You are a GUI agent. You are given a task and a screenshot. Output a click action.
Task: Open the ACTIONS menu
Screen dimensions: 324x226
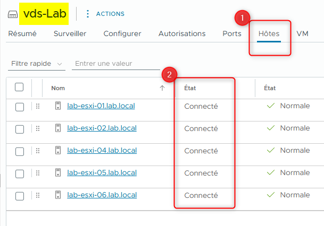pos(110,14)
